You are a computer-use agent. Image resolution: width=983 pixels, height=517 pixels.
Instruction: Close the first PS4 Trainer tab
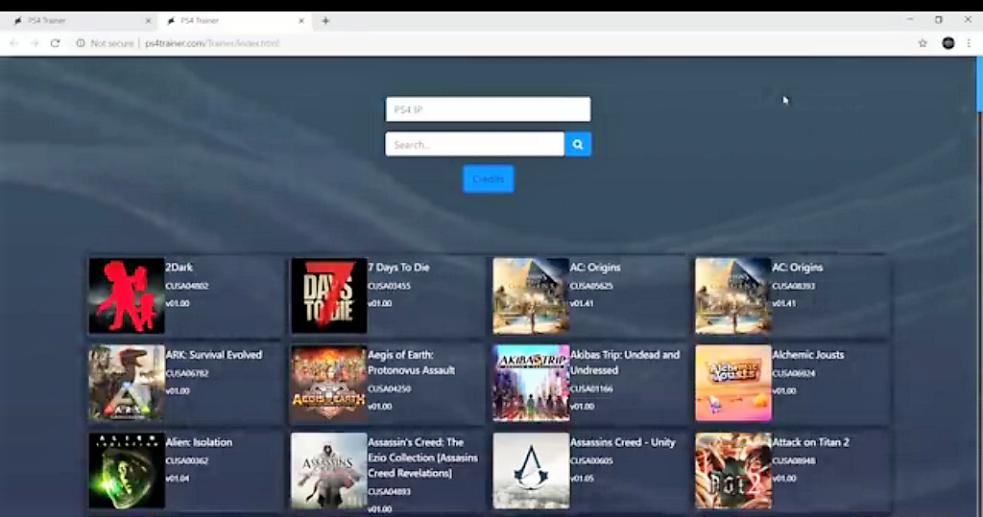tap(148, 21)
